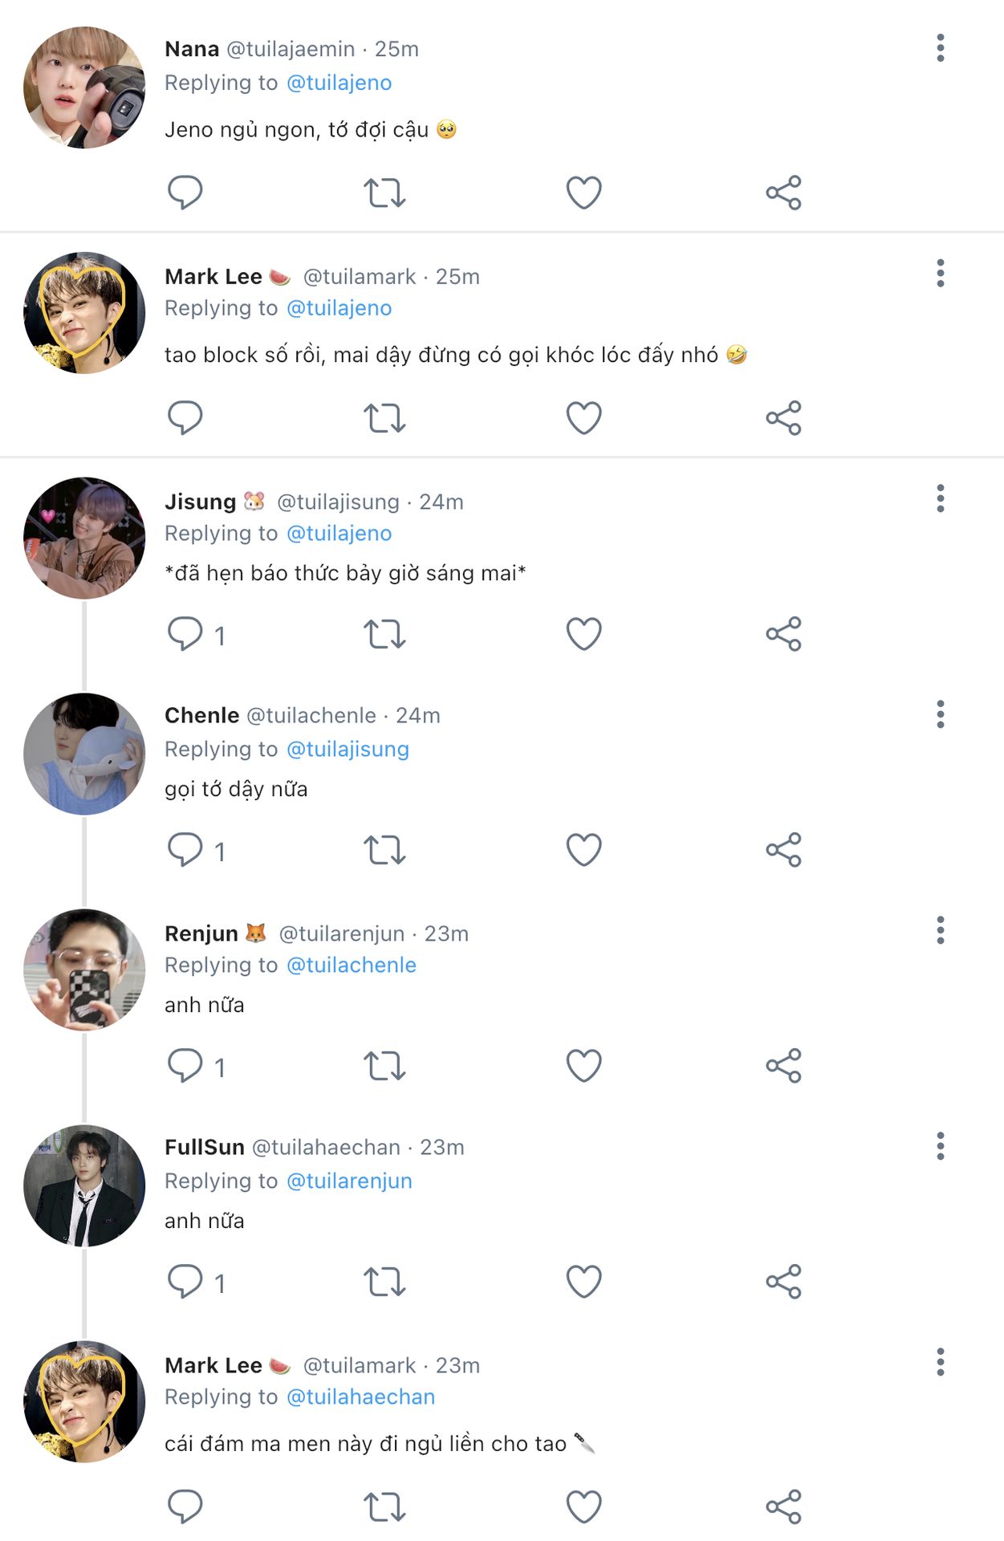Share Mark Lee's block số tweet
Image resolution: width=1004 pixels, height=1541 pixels.
pyautogui.click(x=783, y=418)
